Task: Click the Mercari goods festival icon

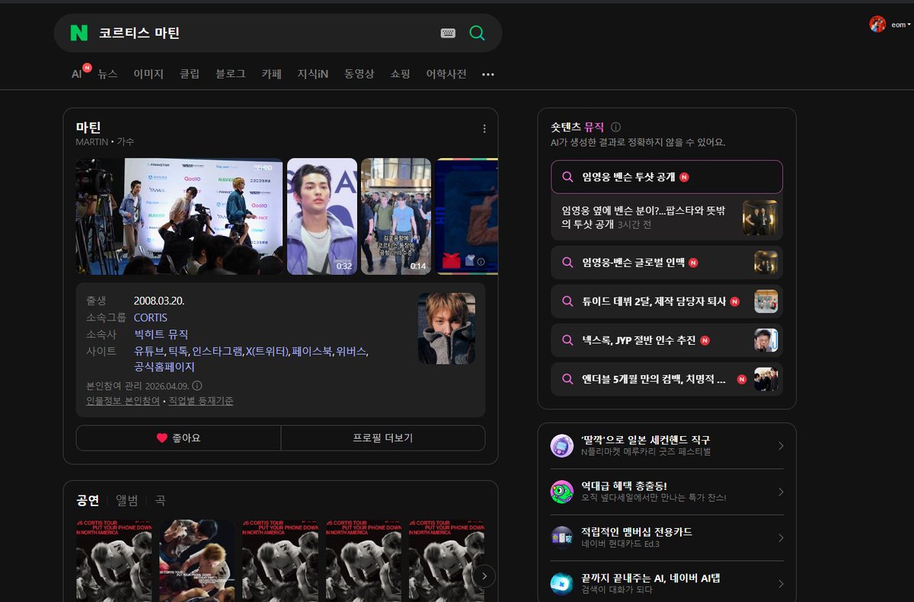Action: [x=562, y=446]
